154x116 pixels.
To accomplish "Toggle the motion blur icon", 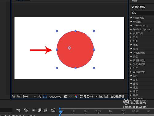I will point(45,110).
